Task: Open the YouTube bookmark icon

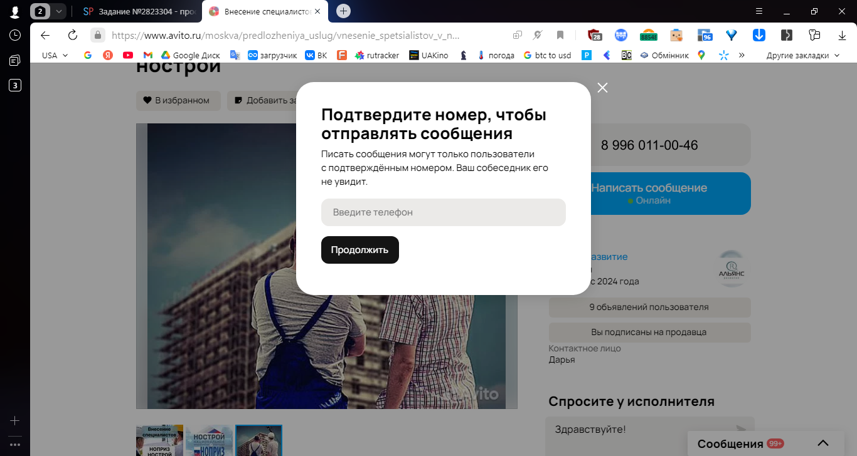Action: click(x=128, y=55)
